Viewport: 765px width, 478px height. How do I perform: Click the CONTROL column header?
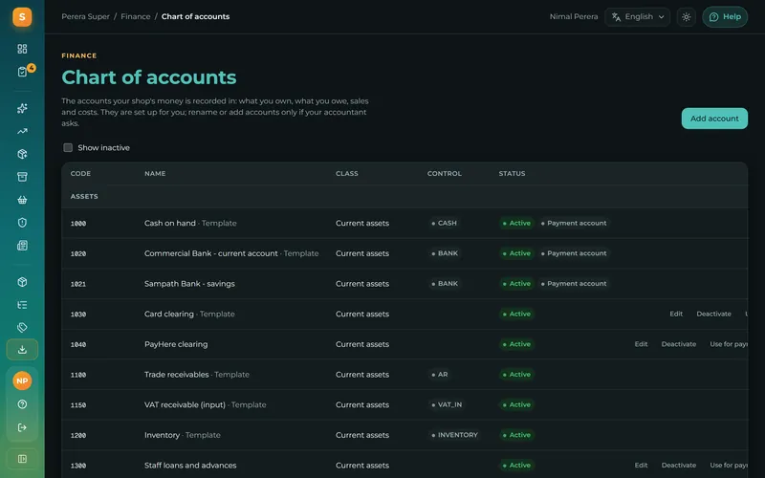click(444, 174)
